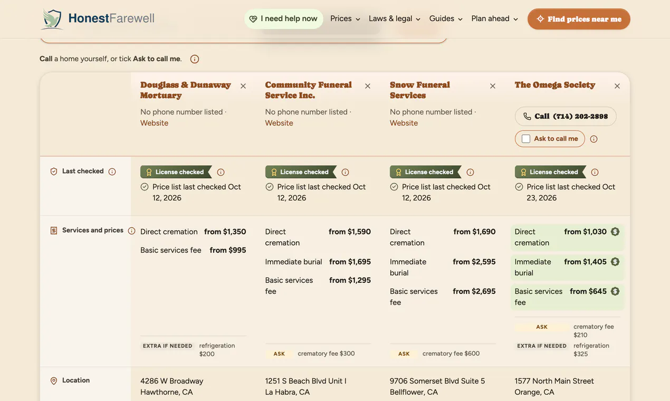Click Find prices near me button
The image size is (670, 401).
(x=579, y=19)
